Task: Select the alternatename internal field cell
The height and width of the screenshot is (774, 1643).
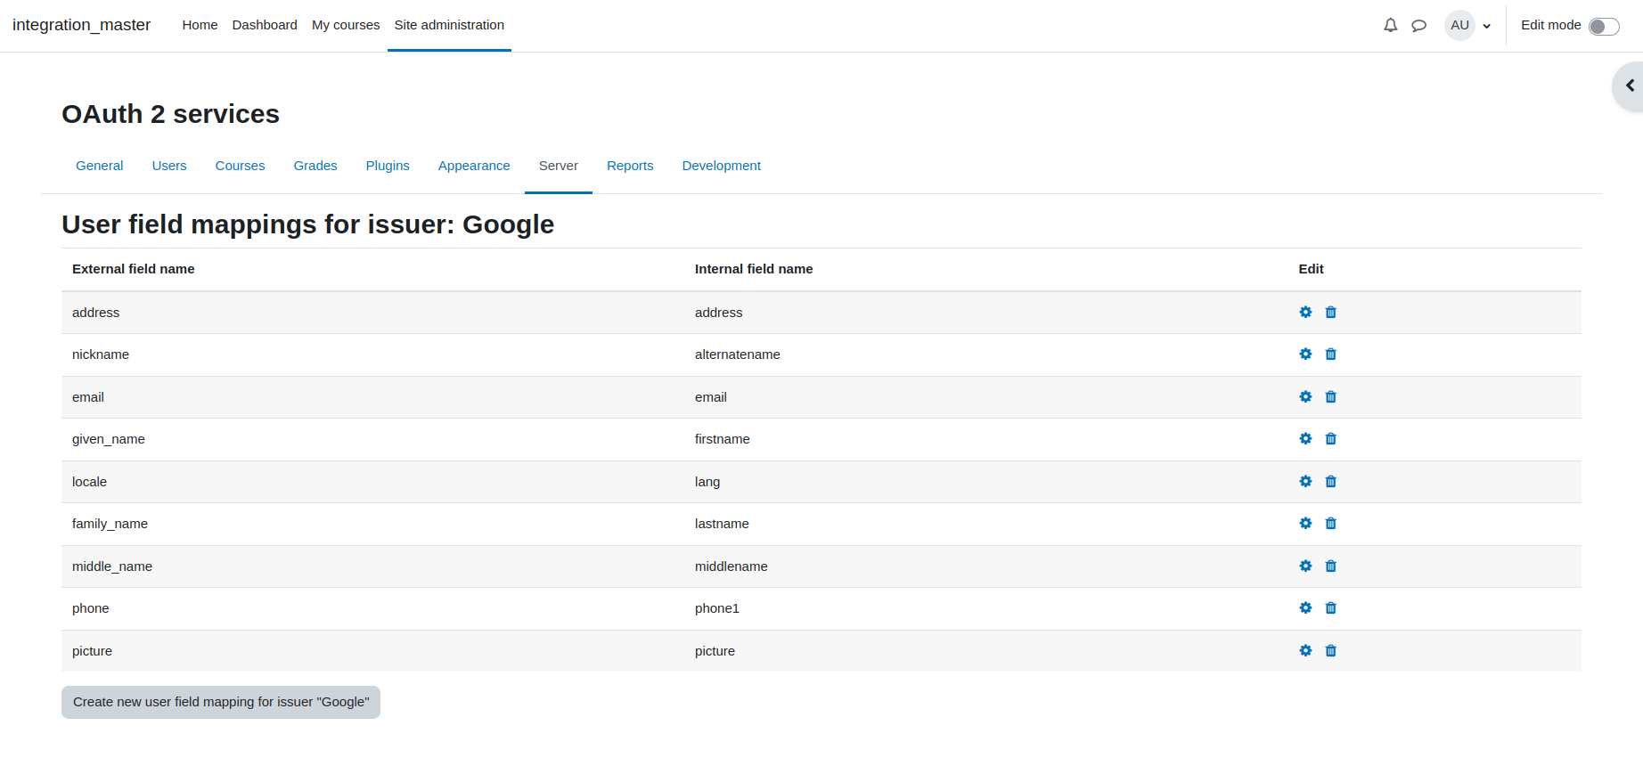Action: [738, 354]
